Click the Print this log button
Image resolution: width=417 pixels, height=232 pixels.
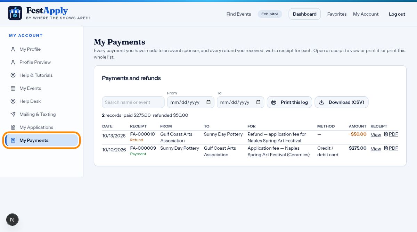(289, 102)
